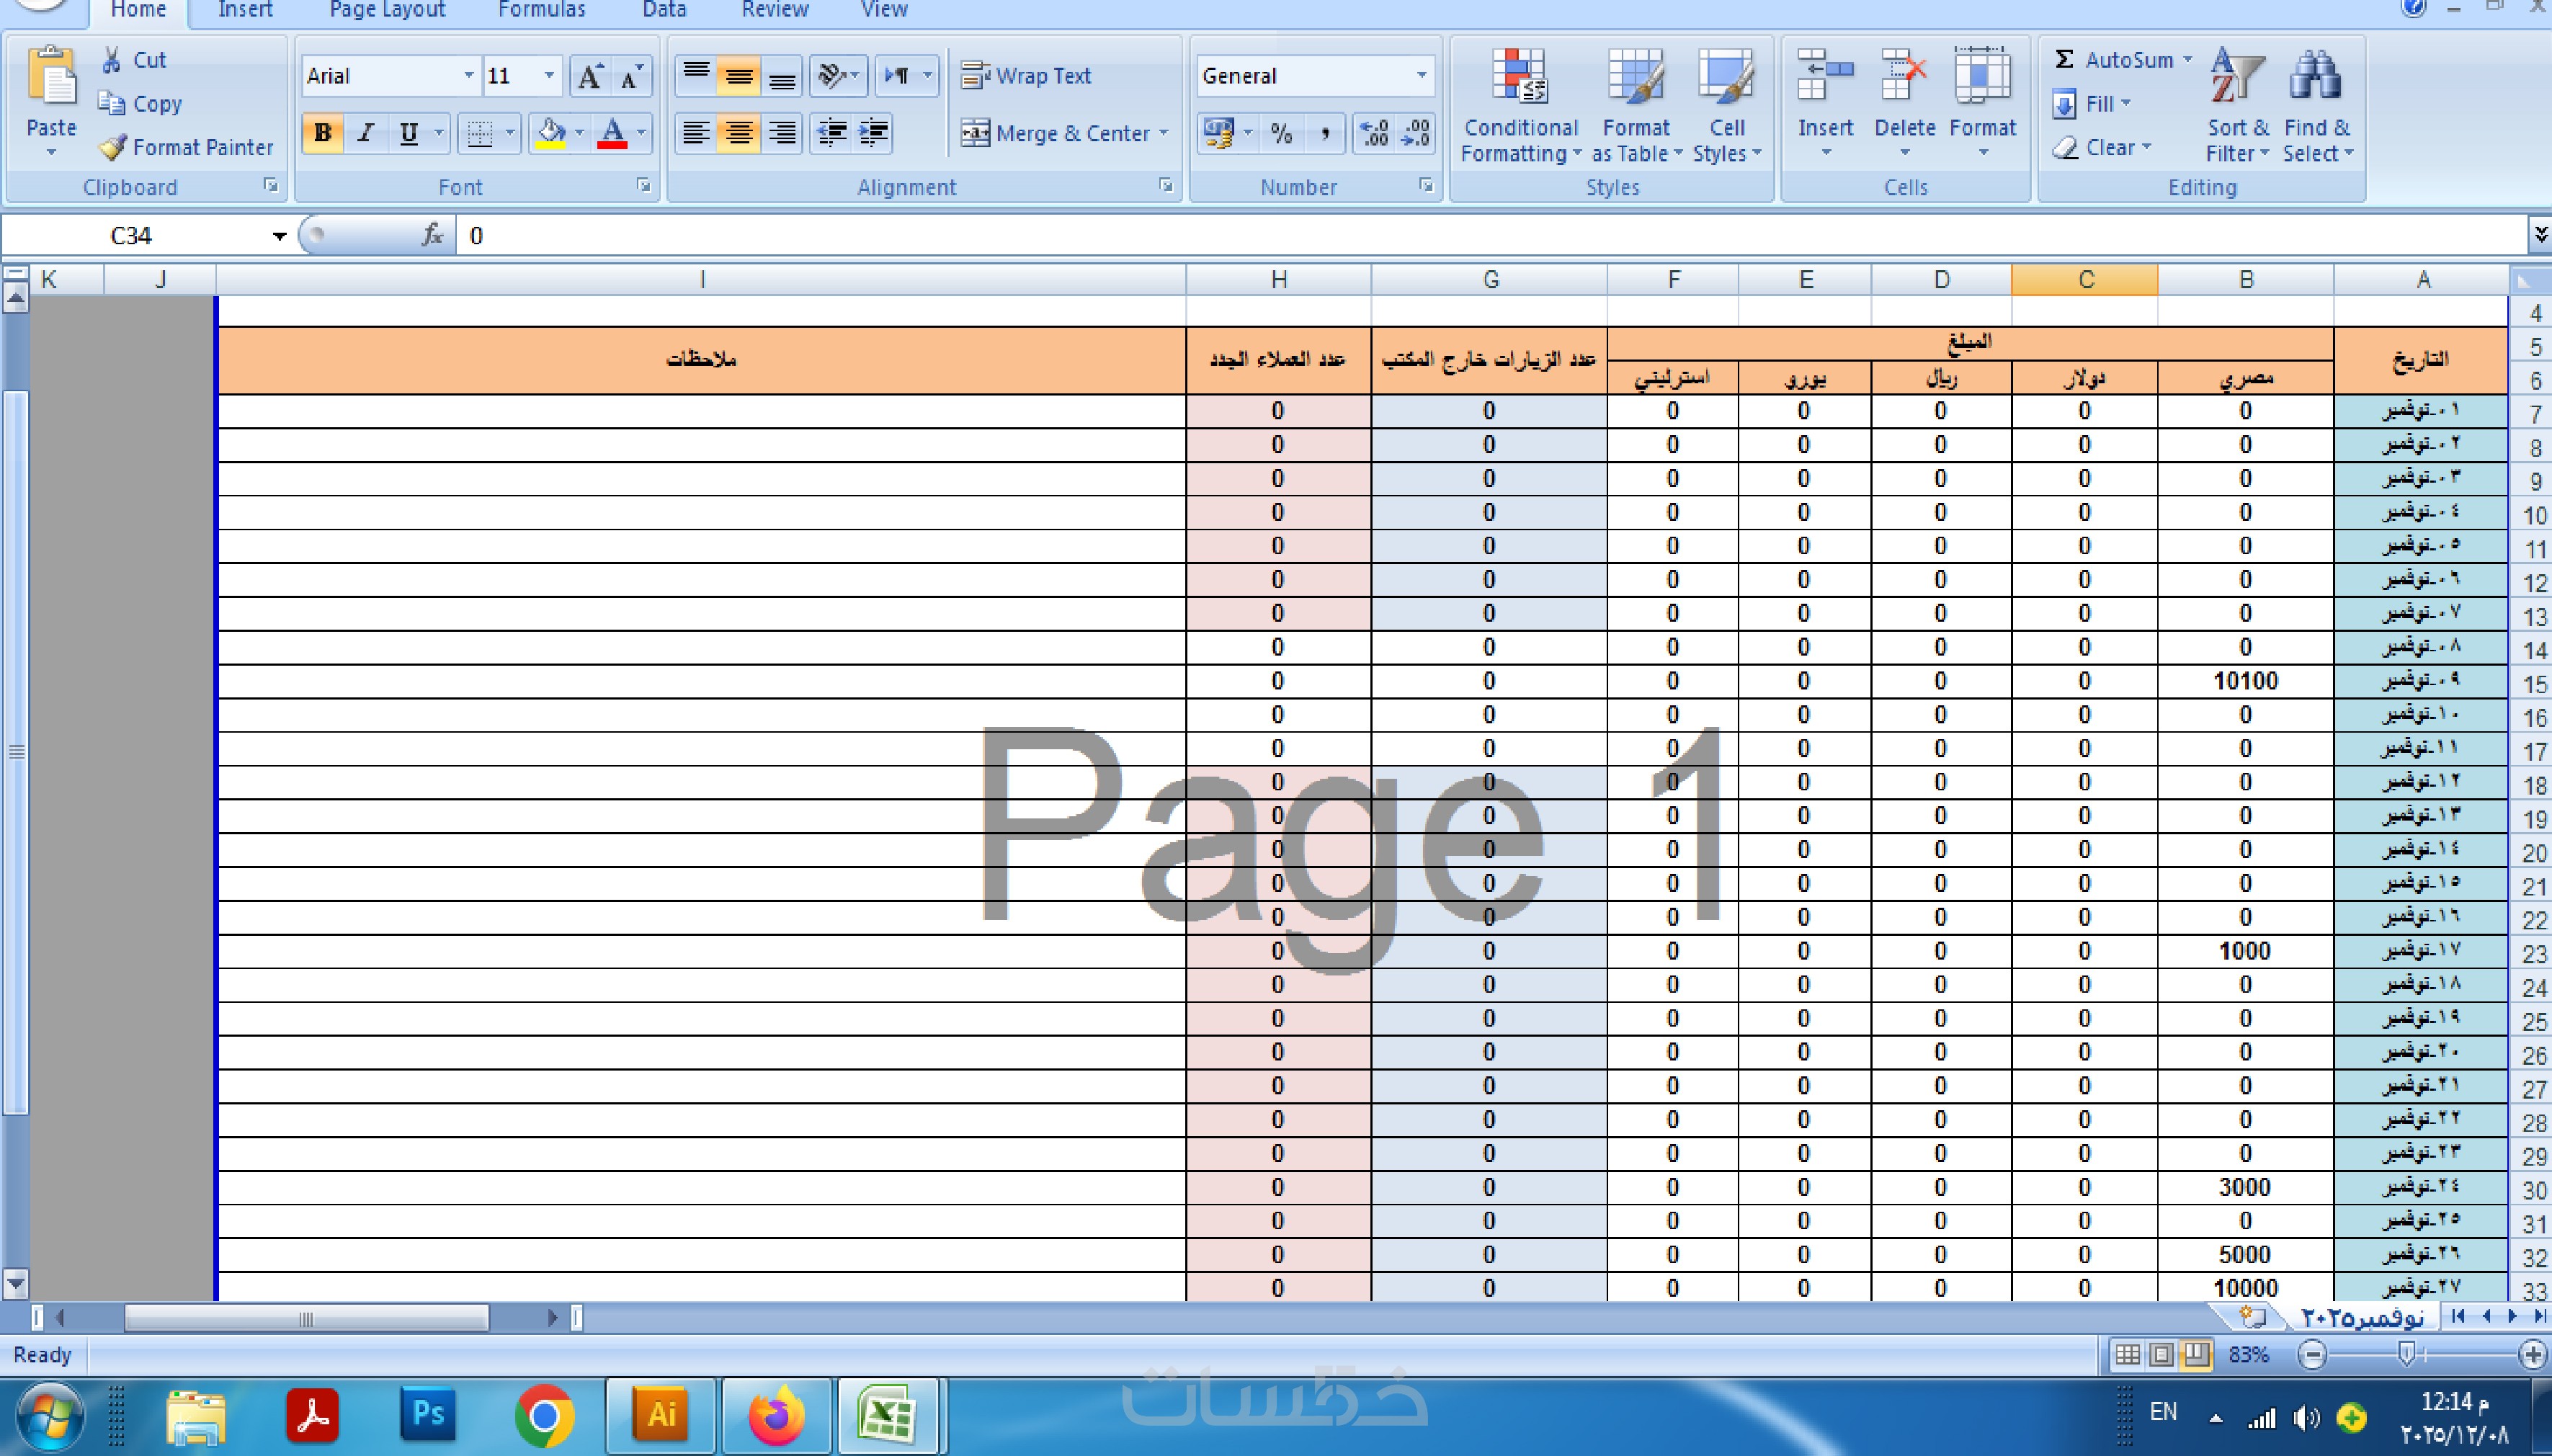This screenshot has height=1456, width=2552.
Task: Switch to the Formulas ribbon tab
Action: pos(541,10)
